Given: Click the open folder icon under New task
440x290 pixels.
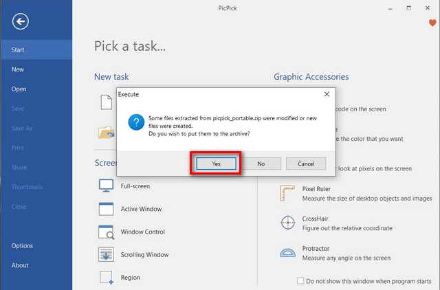Looking at the screenshot, I should click(x=107, y=133).
